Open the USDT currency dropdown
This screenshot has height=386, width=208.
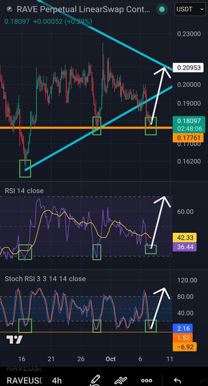190,9
